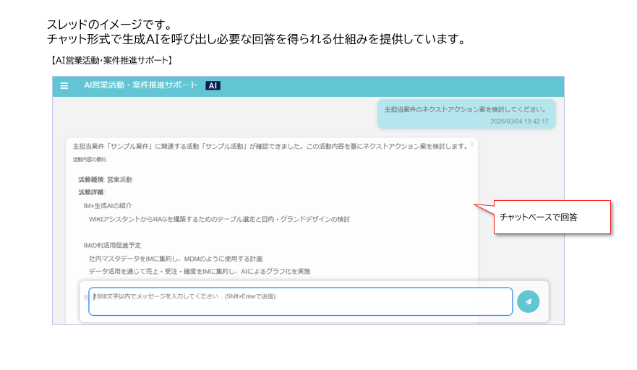Viewport: 637px width, 370px height.
Task: Click the small icon at AI response corner
Action: [x=472, y=144]
